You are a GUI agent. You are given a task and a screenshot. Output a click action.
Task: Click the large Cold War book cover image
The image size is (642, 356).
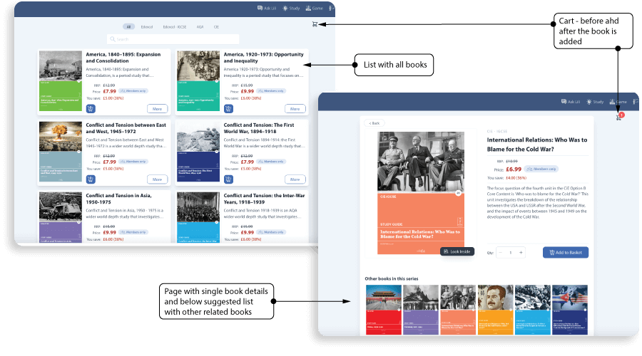(420, 193)
